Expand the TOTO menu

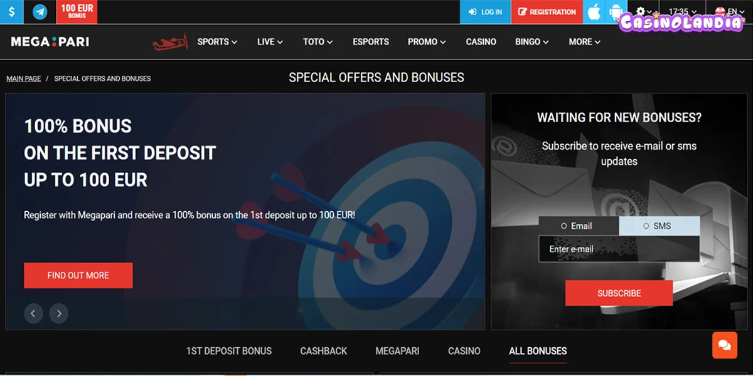click(318, 42)
